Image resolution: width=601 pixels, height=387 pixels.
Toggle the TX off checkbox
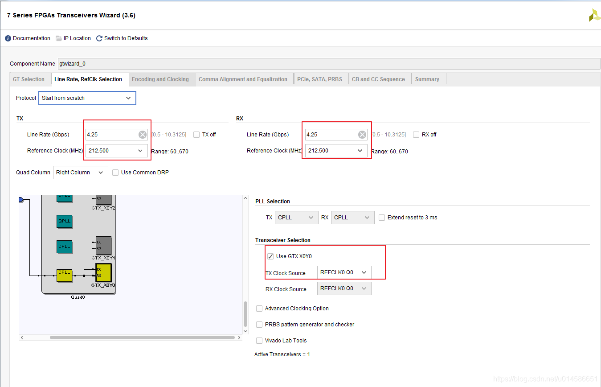pos(196,135)
